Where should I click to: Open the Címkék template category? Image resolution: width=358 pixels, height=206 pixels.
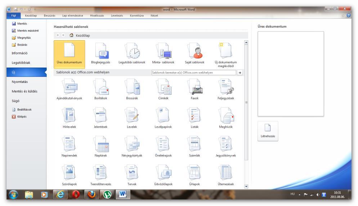tap(163, 89)
